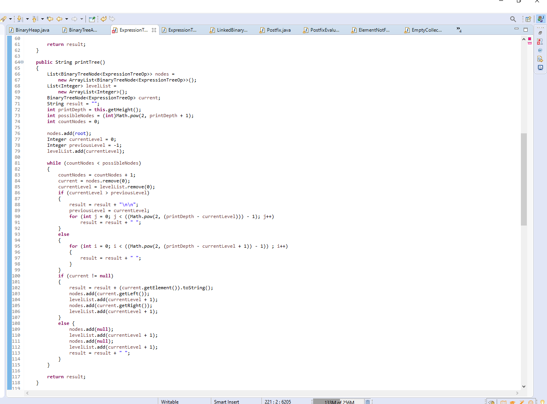Restore the Console view from right sidebar
Viewport: 547px width, 404px height.
tap(540, 67)
